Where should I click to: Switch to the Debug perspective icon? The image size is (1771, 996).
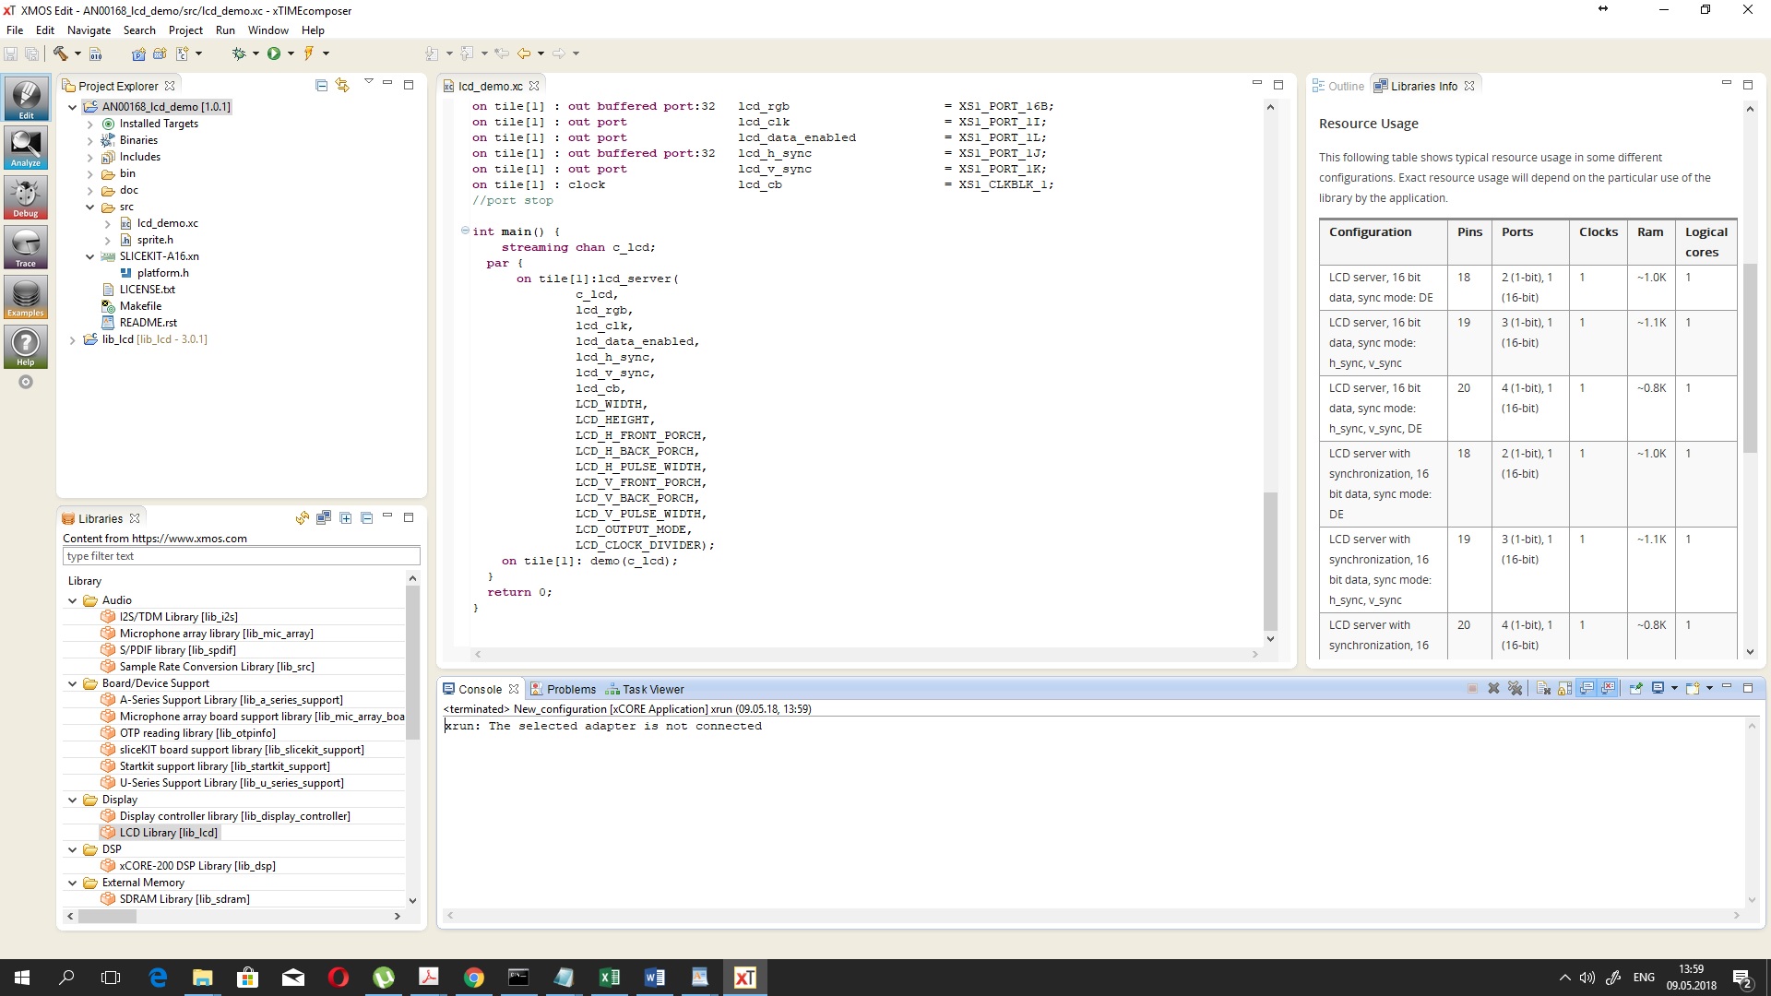click(26, 197)
